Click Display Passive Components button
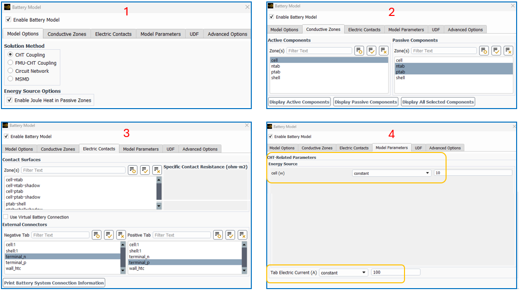Image resolution: width=520 pixels, height=291 pixels. coord(365,102)
